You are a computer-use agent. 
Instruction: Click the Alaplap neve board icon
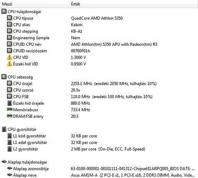tap(9, 175)
